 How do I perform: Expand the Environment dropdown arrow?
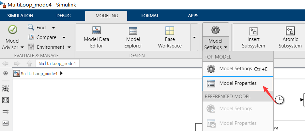pos(69,47)
